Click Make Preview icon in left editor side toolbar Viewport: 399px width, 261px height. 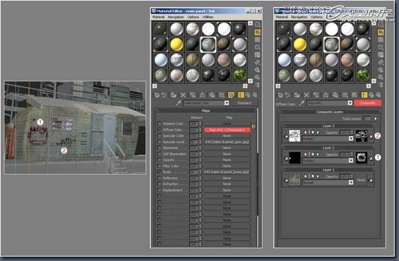point(257,62)
